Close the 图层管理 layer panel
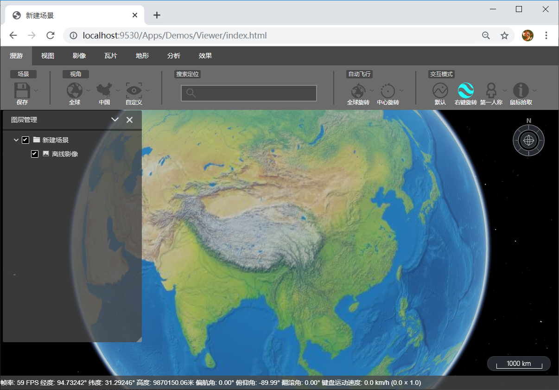The width and height of the screenshot is (559, 390). [130, 120]
